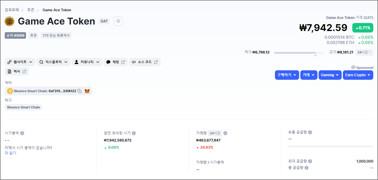The width and height of the screenshot is (378, 180).
Task: Open the 24시간 low/high range selector
Action: point(364,52)
